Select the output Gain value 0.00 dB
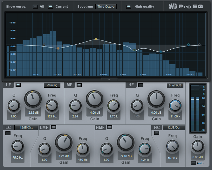This screenshot has width=212, height=170. click(197, 157)
